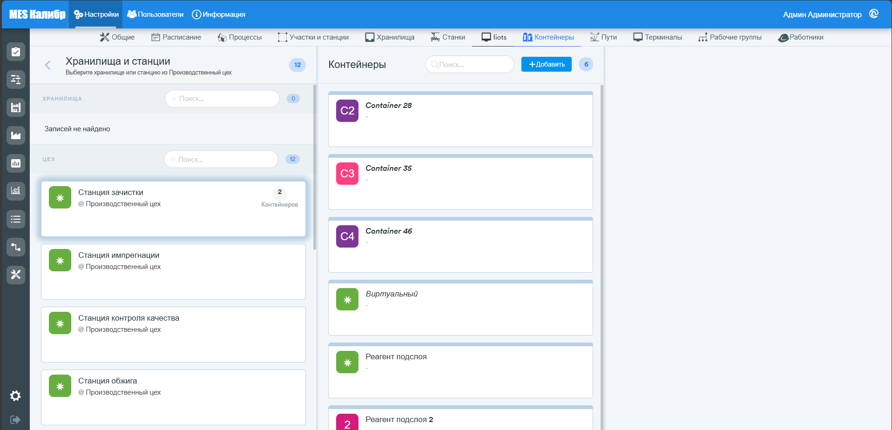Click the left panel vertical scrollbar
The width and height of the screenshot is (892, 430).
[315, 168]
